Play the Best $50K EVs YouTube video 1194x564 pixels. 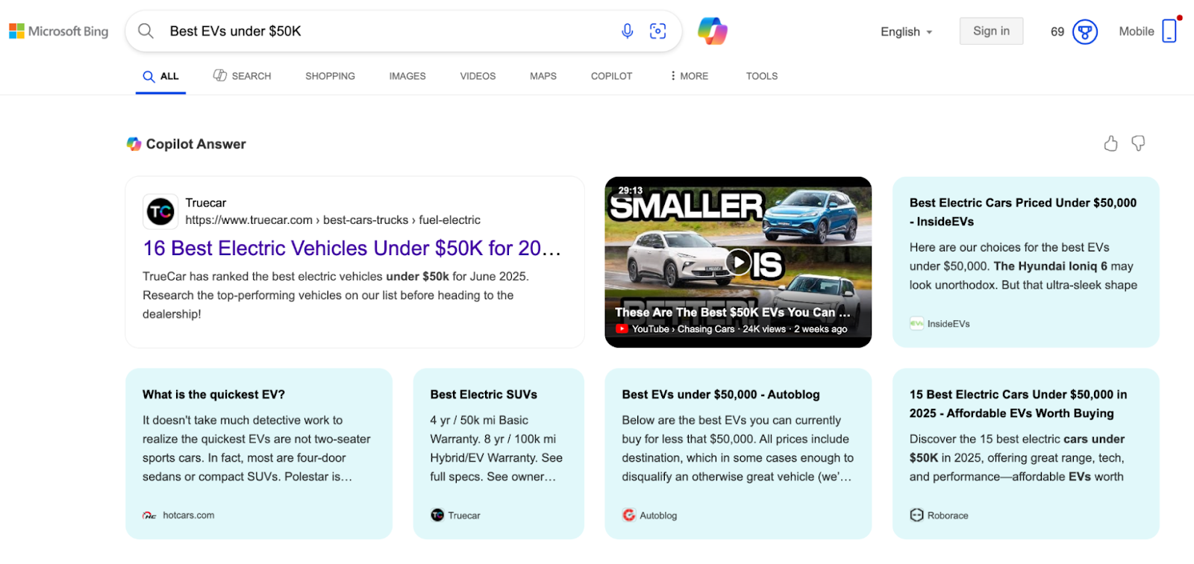tap(738, 262)
